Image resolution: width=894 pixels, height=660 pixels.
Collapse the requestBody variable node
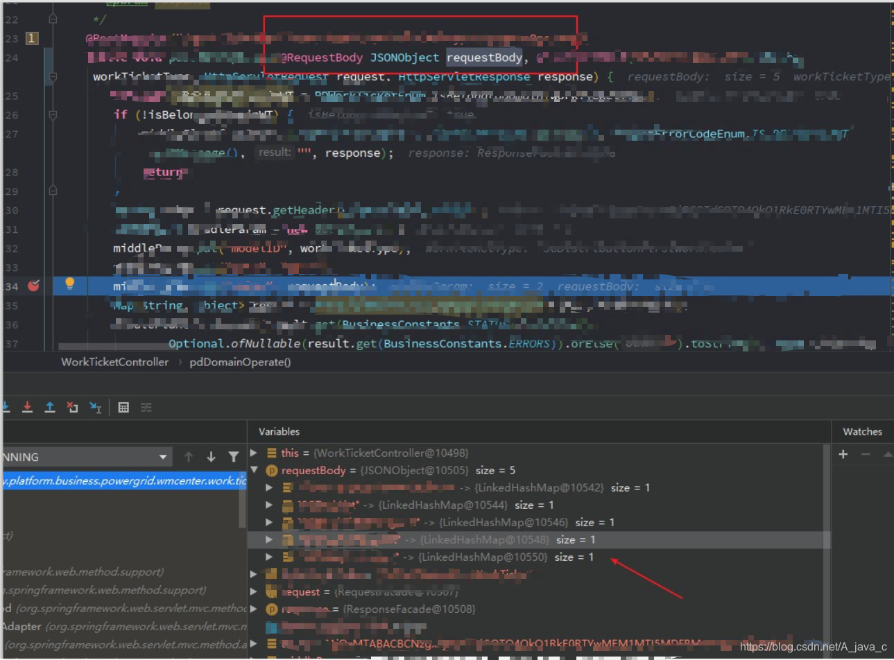click(254, 470)
